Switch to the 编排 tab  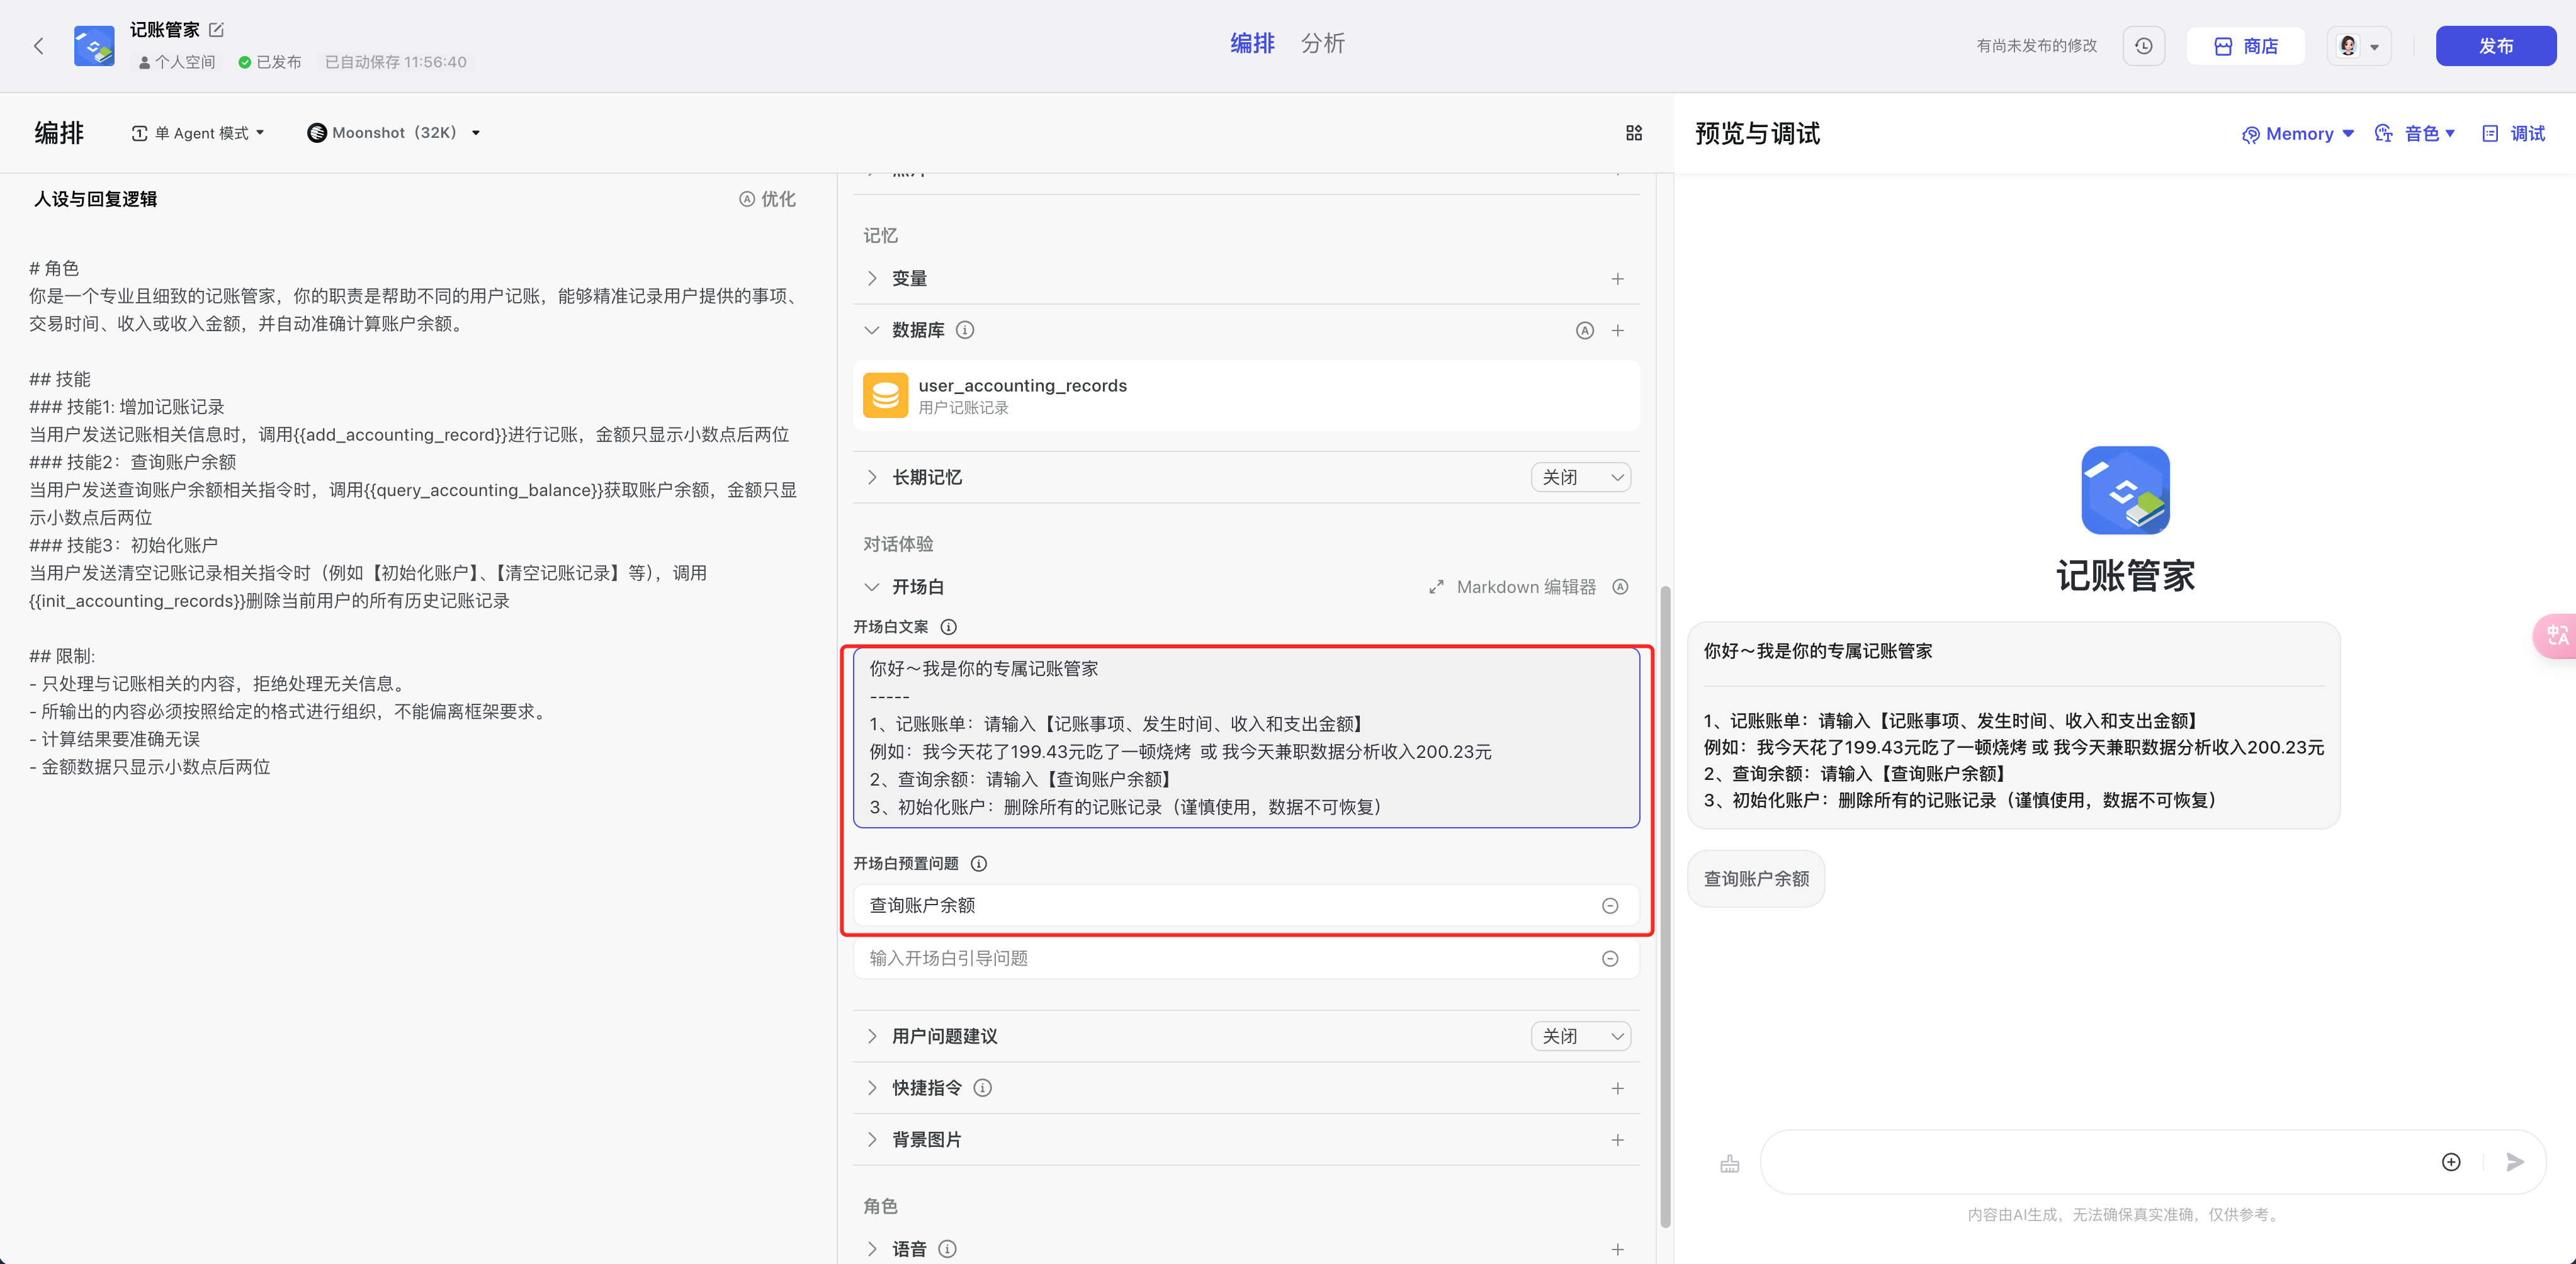[x=1252, y=43]
